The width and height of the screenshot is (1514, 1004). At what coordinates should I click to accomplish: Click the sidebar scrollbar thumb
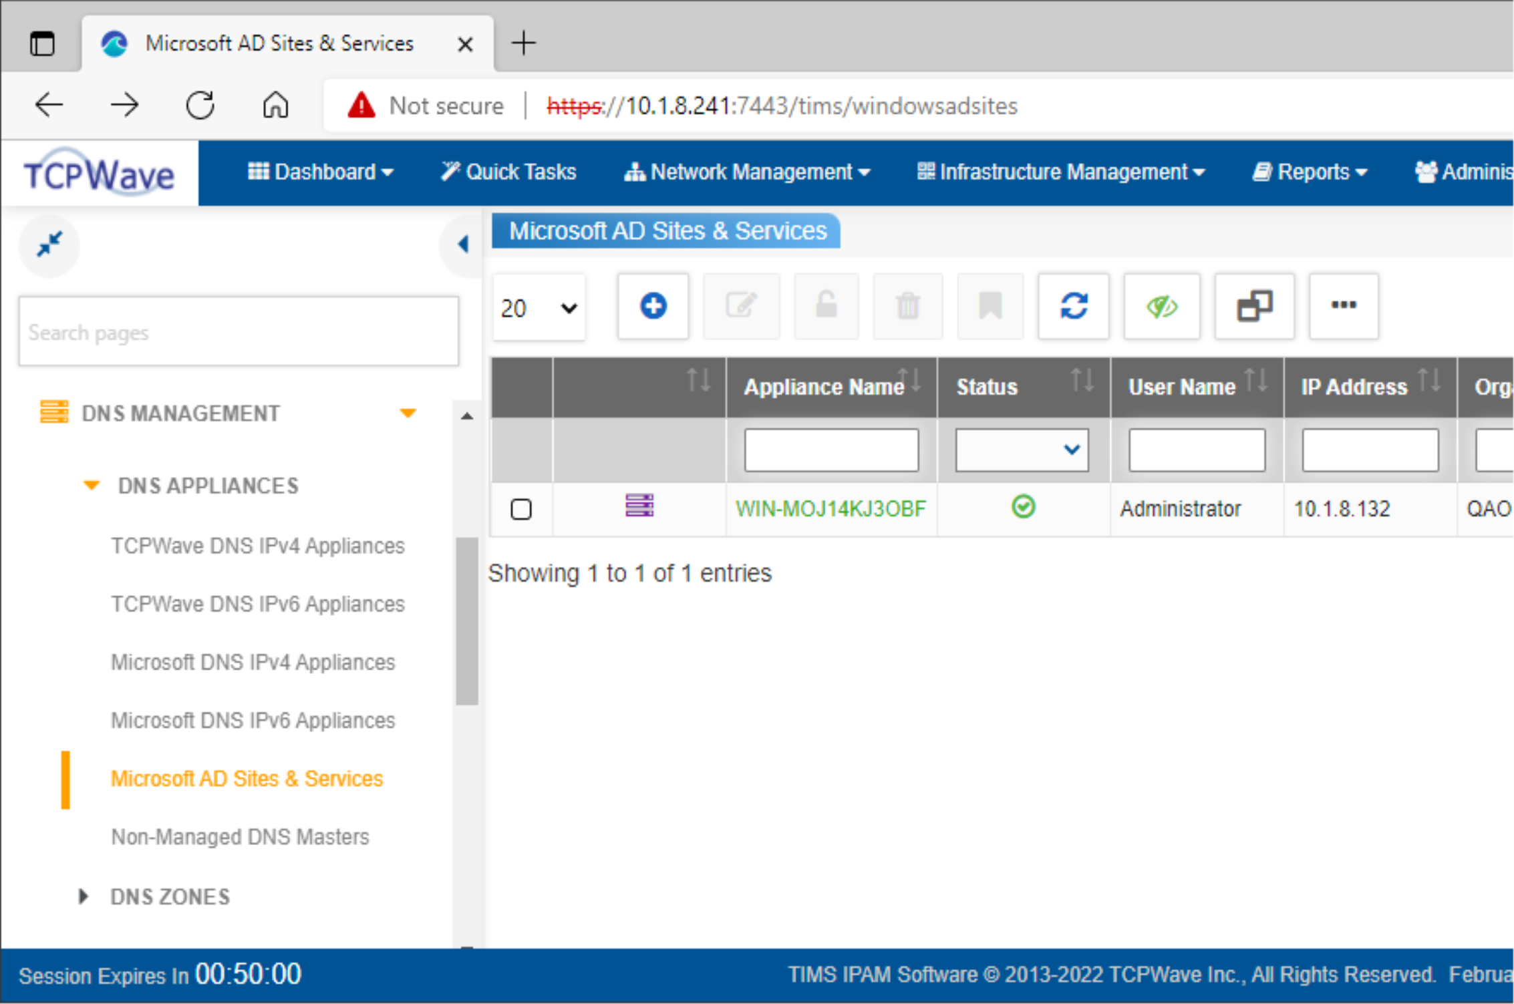coord(467,621)
